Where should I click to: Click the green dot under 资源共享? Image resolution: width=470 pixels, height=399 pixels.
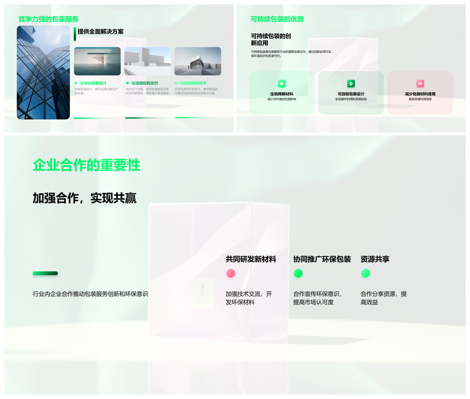(365, 273)
